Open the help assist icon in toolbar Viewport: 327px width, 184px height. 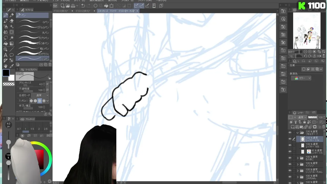pos(161,6)
